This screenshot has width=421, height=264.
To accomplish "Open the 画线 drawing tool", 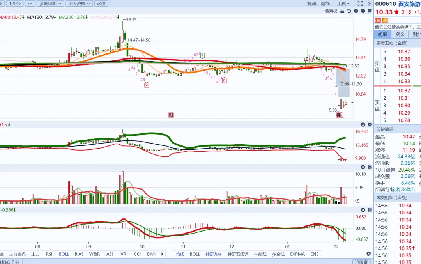I will tap(325, 4).
